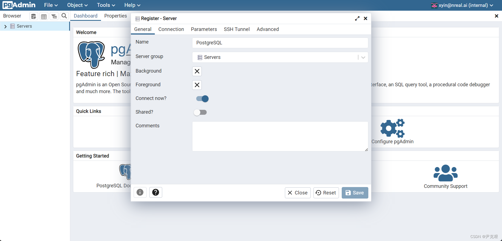
Task: Click the Search Objects magnifier icon
Action: click(64, 16)
